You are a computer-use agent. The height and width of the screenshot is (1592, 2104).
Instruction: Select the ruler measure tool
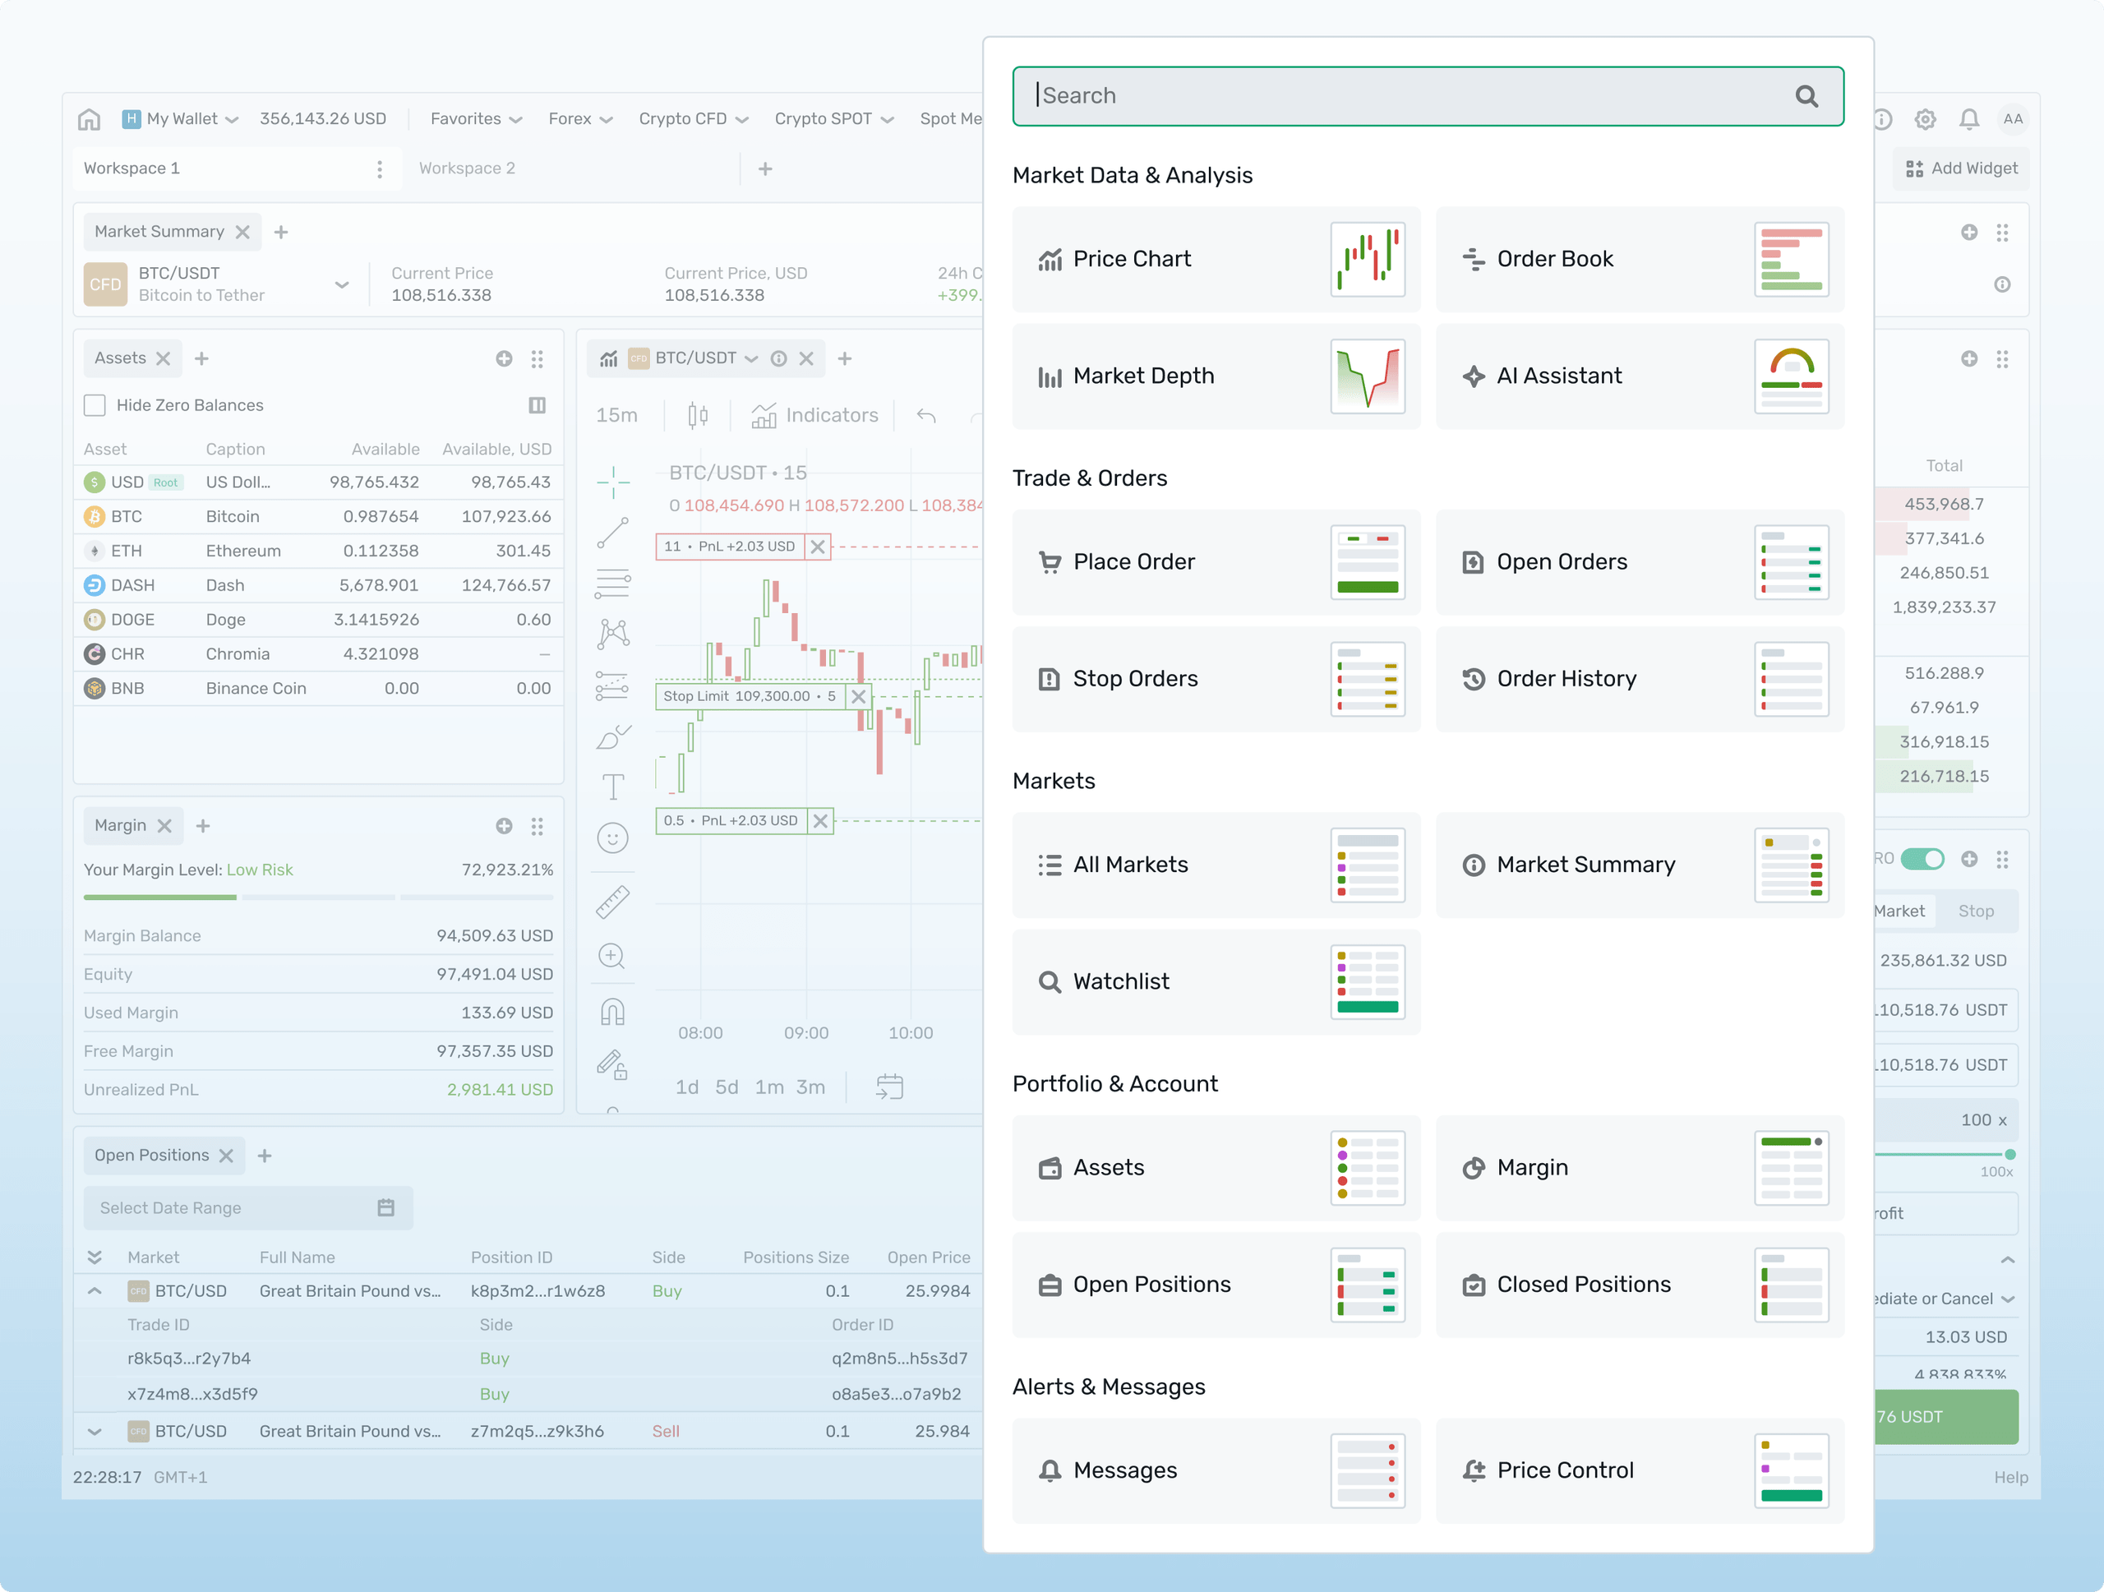[x=612, y=902]
